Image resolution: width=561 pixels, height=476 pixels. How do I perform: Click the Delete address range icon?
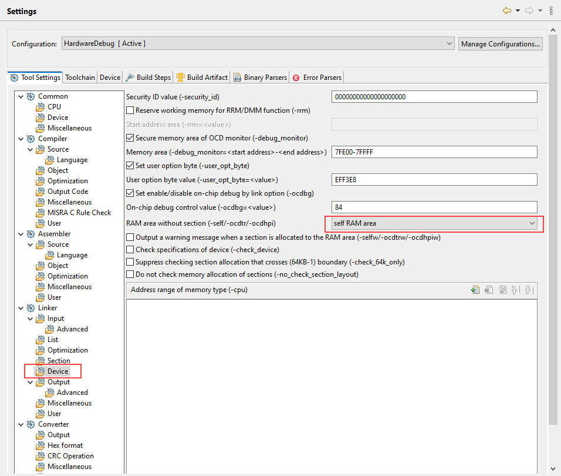[x=488, y=290]
